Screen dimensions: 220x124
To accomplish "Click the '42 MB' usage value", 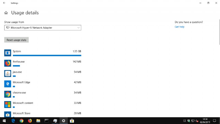I will pyautogui.click(x=78, y=82).
